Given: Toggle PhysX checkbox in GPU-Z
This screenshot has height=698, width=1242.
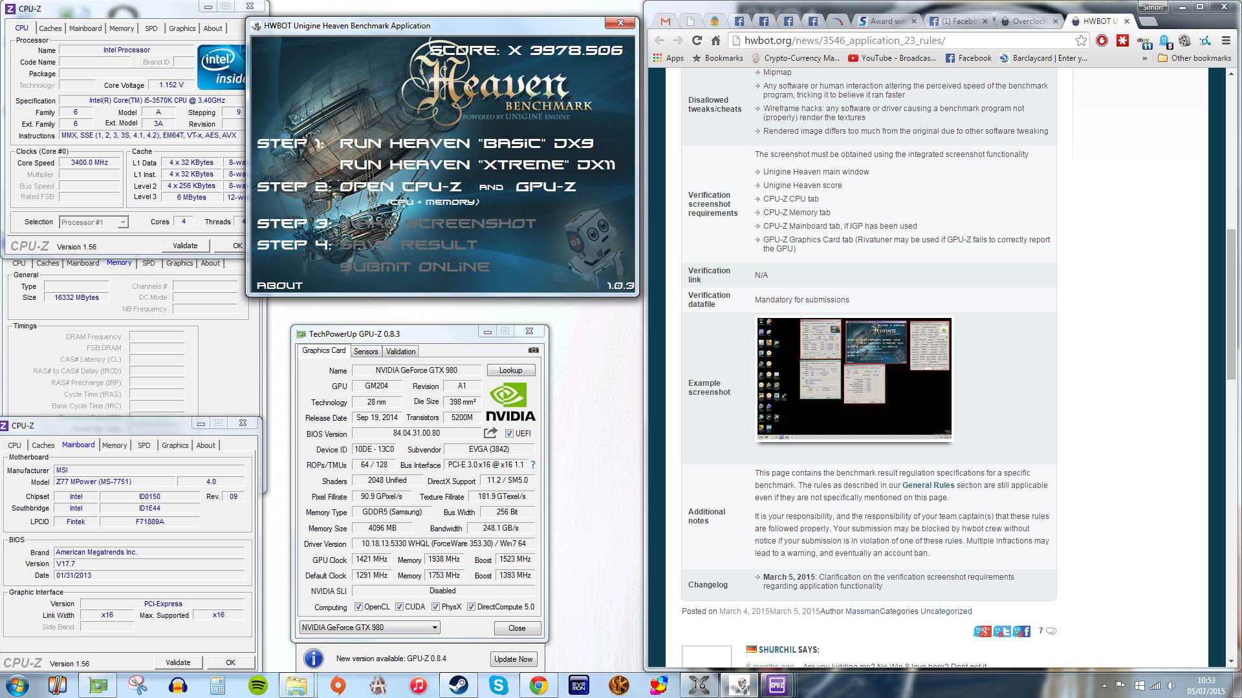Looking at the screenshot, I should pyautogui.click(x=435, y=607).
